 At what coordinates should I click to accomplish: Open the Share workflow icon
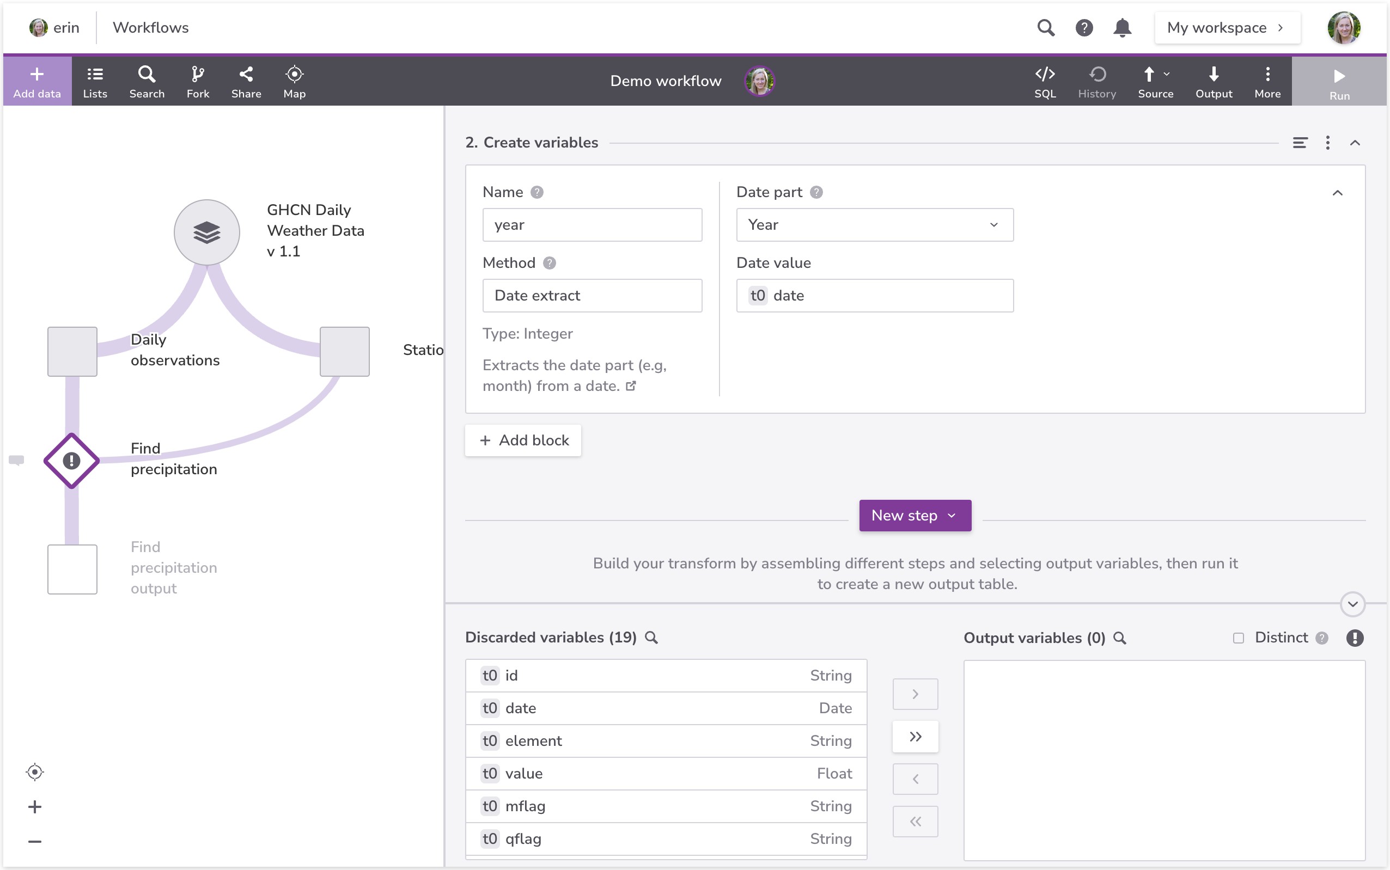coord(246,81)
